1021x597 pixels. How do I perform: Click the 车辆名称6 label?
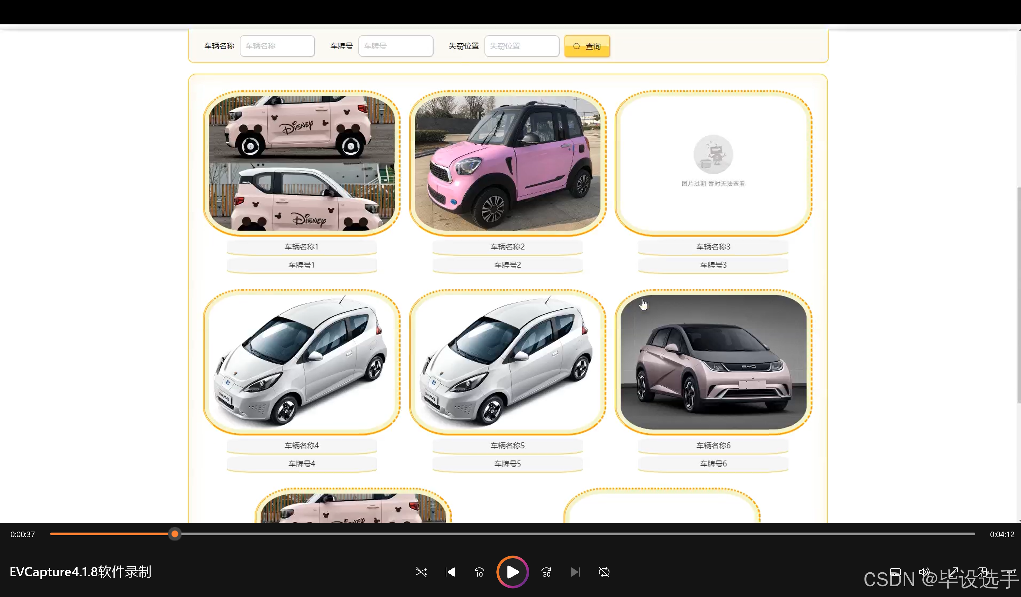coord(714,445)
